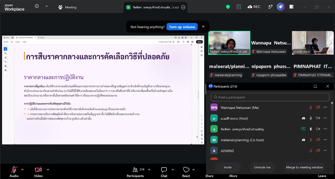
Task: Toggle host ม.แม่ฟ้าหลวง camera icon
Action: click(318, 118)
